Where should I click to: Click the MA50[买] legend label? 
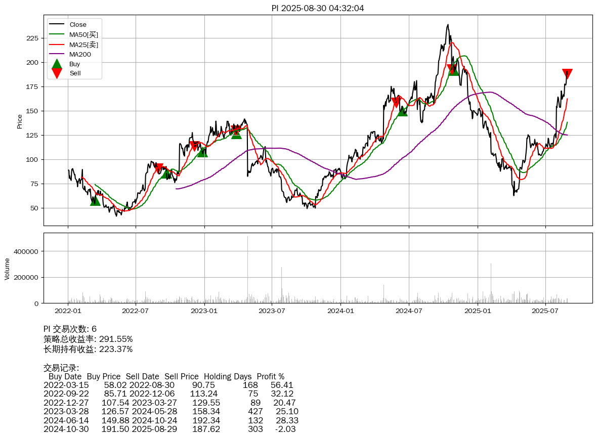click(x=83, y=34)
